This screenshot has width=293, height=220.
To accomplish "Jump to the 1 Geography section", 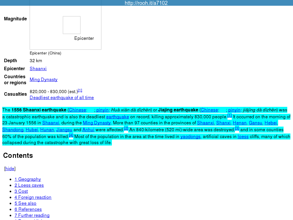I will pyautogui.click(x=28, y=179).
